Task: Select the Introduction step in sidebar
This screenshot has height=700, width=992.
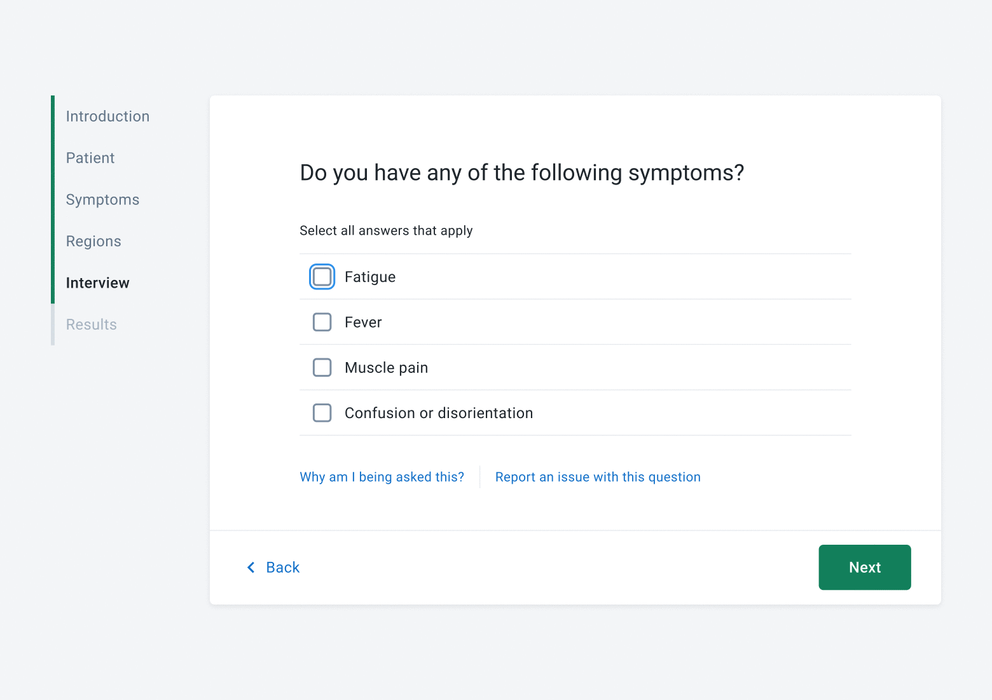Action: (107, 116)
